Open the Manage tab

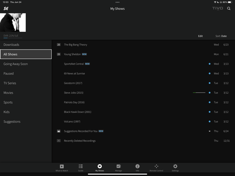point(119,168)
